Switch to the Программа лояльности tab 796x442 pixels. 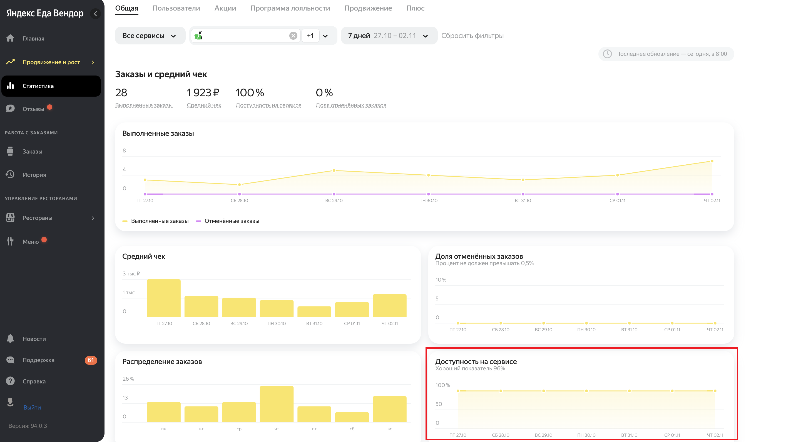290,8
